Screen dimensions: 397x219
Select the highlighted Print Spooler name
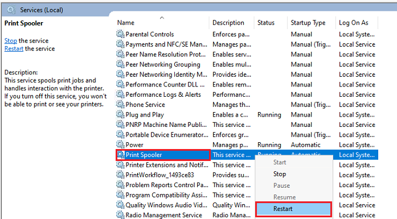click(144, 155)
